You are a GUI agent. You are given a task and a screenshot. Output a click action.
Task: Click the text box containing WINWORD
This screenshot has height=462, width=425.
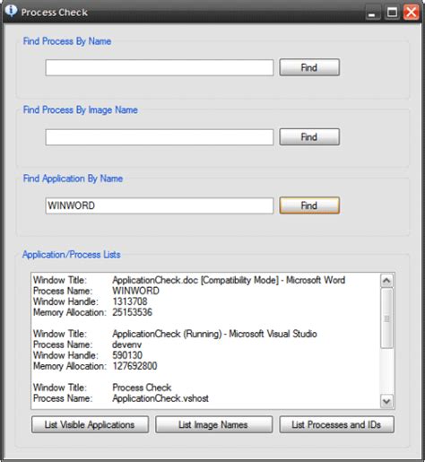tap(160, 205)
